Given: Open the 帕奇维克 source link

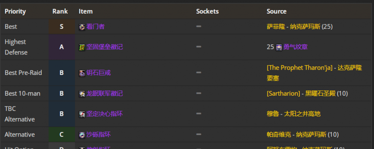Looking at the screenshot, I should click(x=279, y=135).
